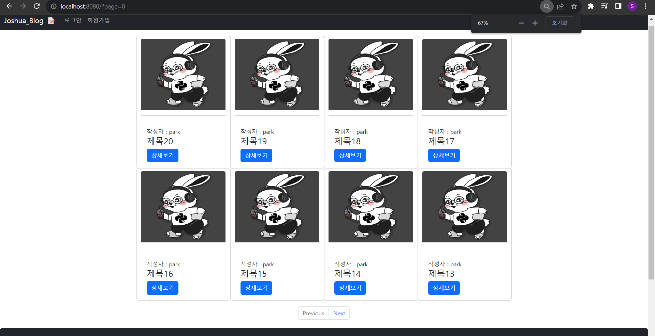655x336 pixels.
Task: Click the browser forward arrow
Action: click(x=23, y=6)
